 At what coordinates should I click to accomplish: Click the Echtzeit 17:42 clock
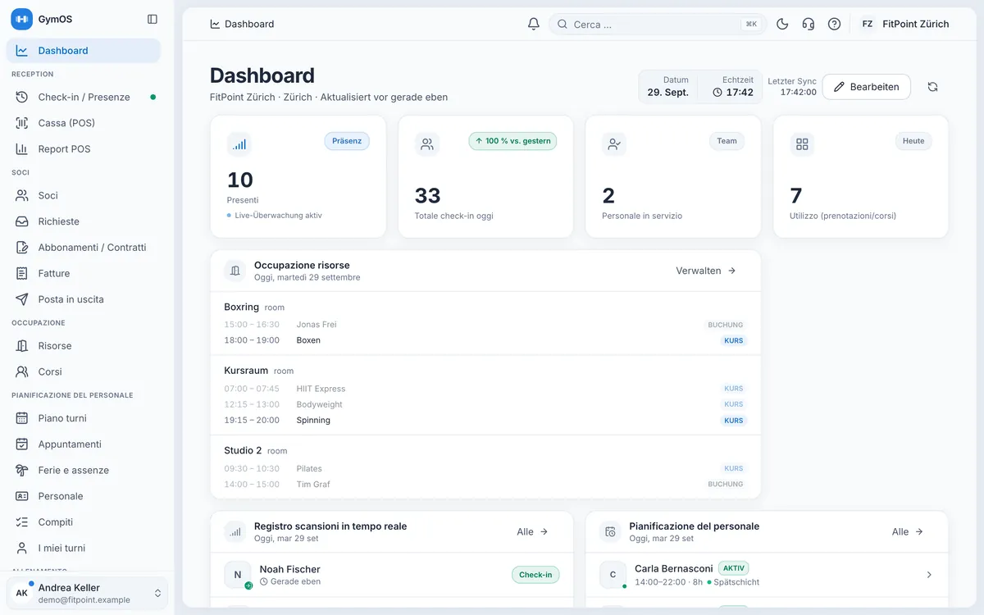732,87
